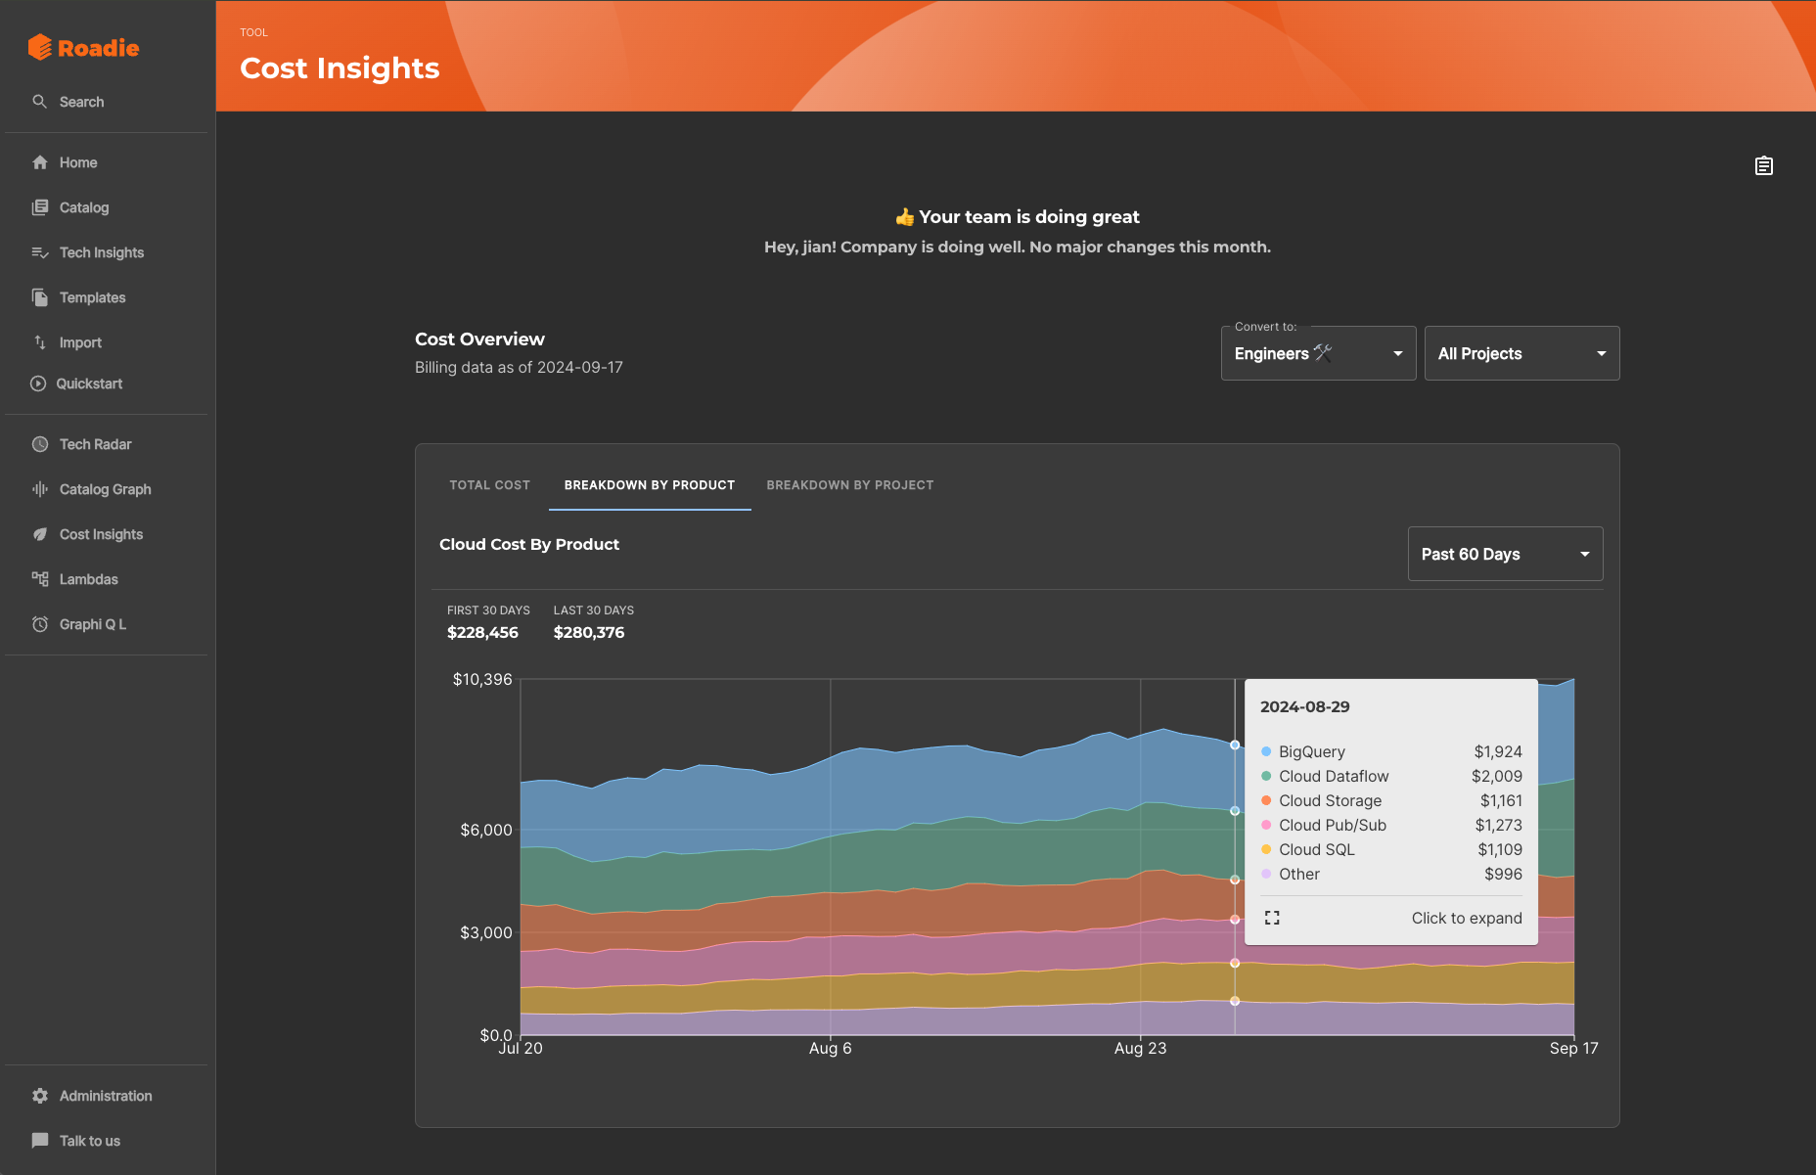Click the Talk to us chat icon
Screen dimensions: 1816x1175
(40, 1141)
